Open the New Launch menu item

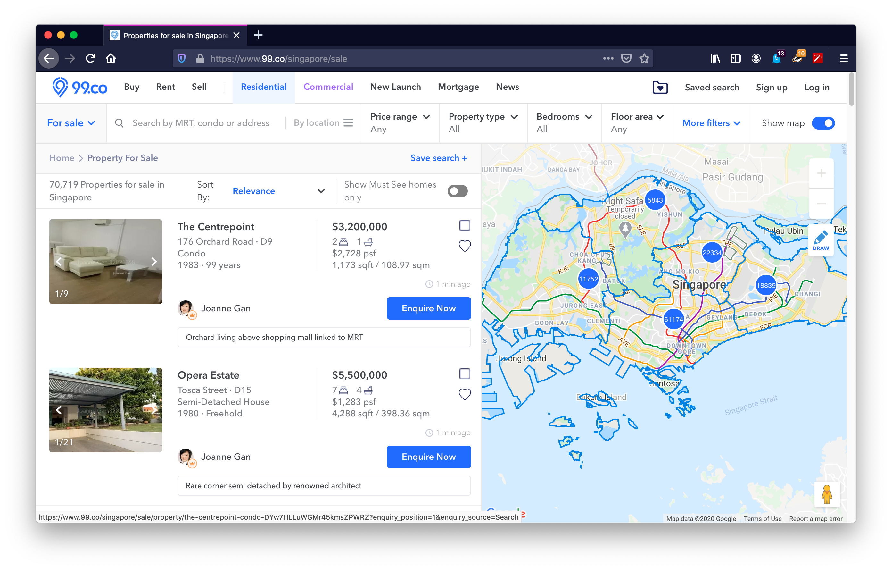tap(395, 87)
